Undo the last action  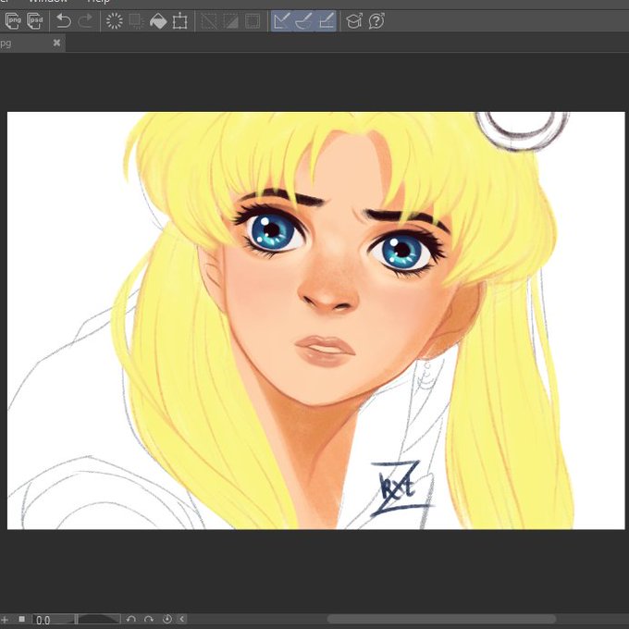pos(64,21)
